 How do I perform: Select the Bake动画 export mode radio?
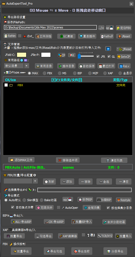pos(42,200)
